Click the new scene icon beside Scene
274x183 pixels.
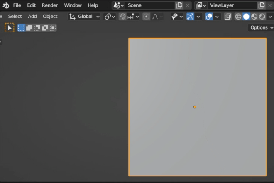point(179,5)
